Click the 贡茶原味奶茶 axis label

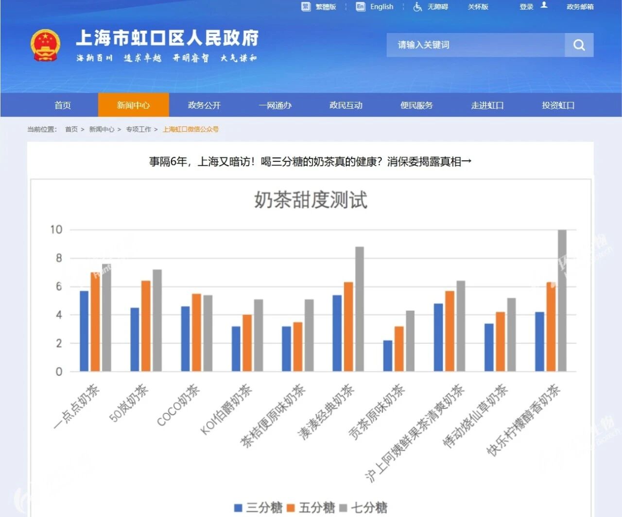tap(377, 412)
